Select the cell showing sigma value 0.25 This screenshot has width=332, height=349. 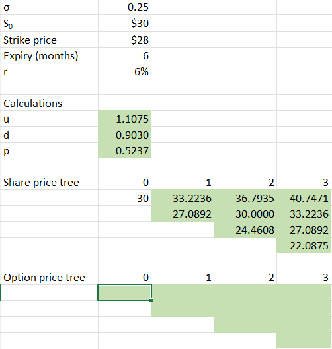point(125,7)
